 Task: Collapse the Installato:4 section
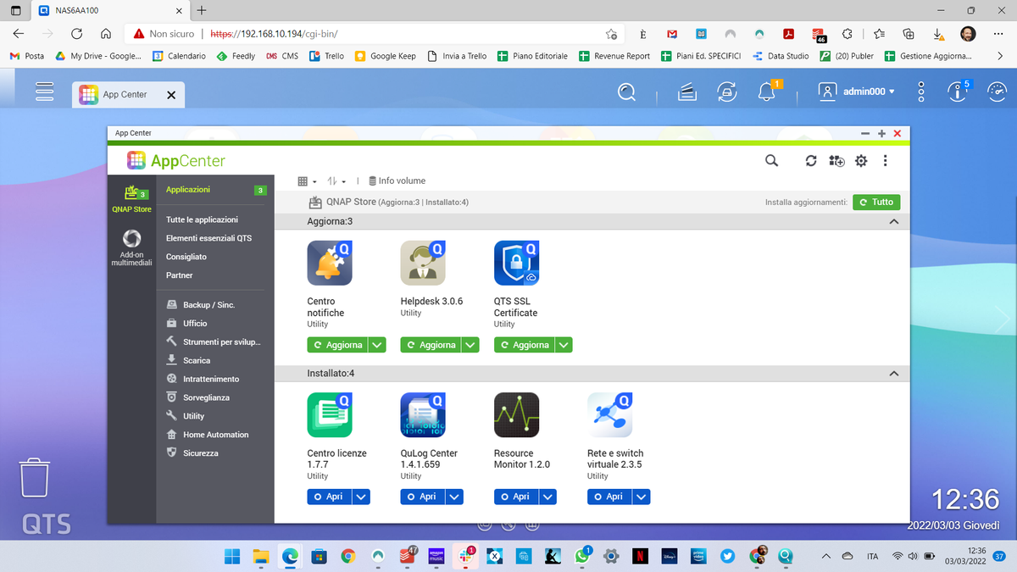[x=893, y=374]
